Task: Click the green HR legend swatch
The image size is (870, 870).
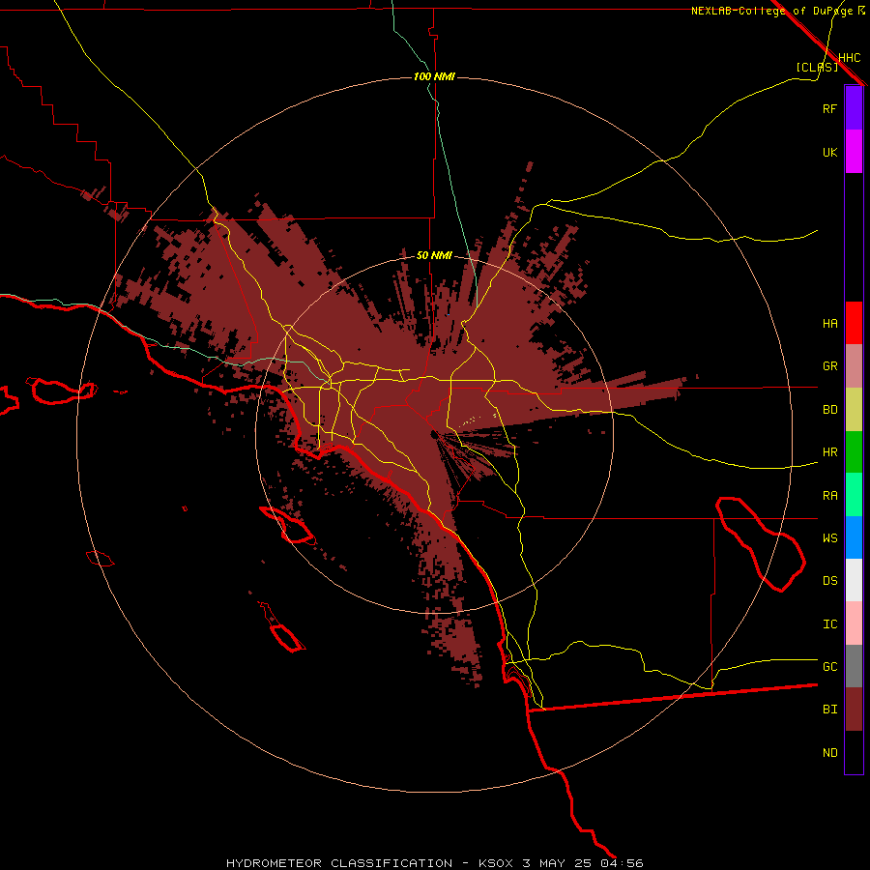Action: pyautogui.click(x=854, y=452)
